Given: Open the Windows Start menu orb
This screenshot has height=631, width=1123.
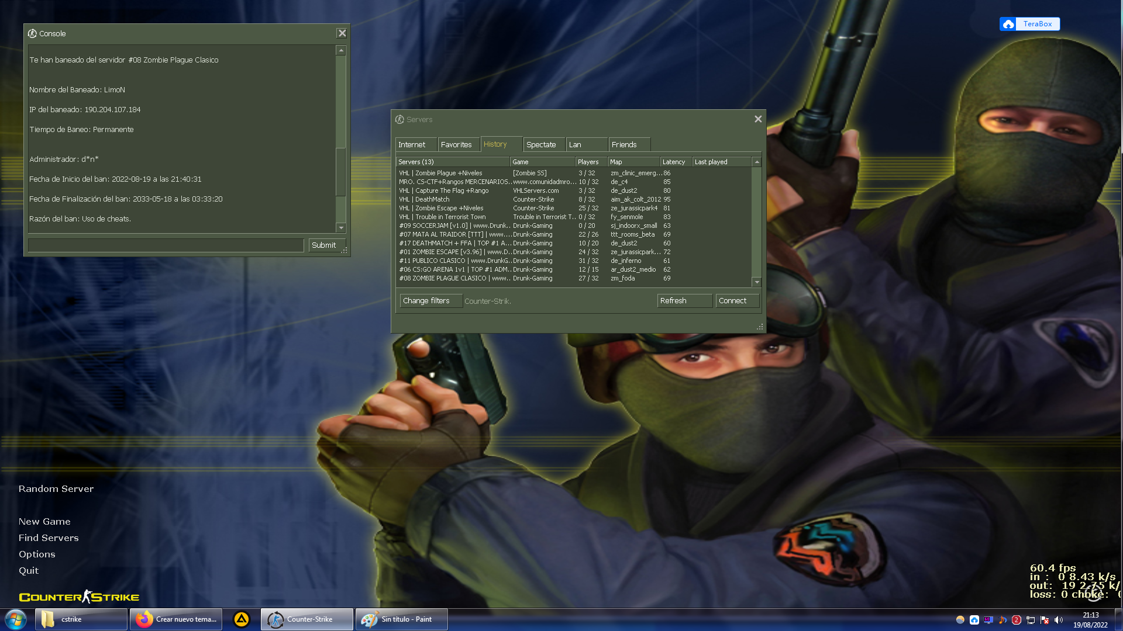Looking at the screenshot, I should 16,619.
